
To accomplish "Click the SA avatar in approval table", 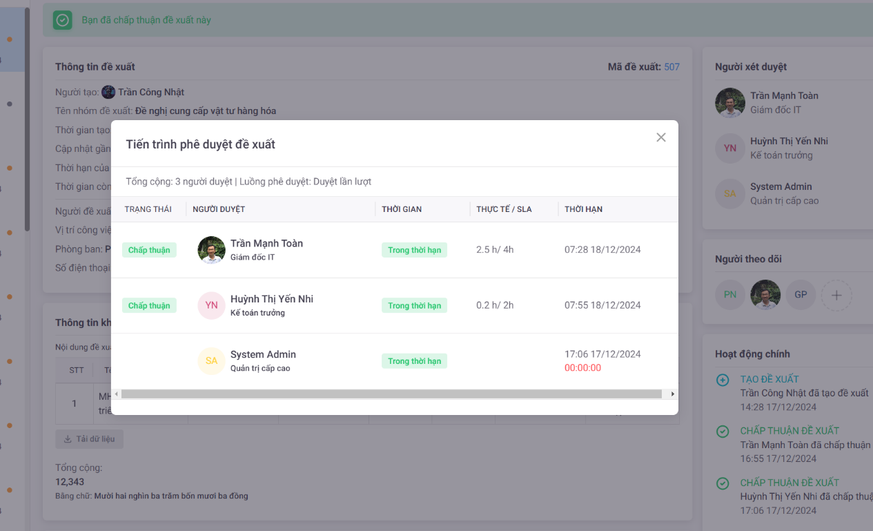I will click(211, 361).
